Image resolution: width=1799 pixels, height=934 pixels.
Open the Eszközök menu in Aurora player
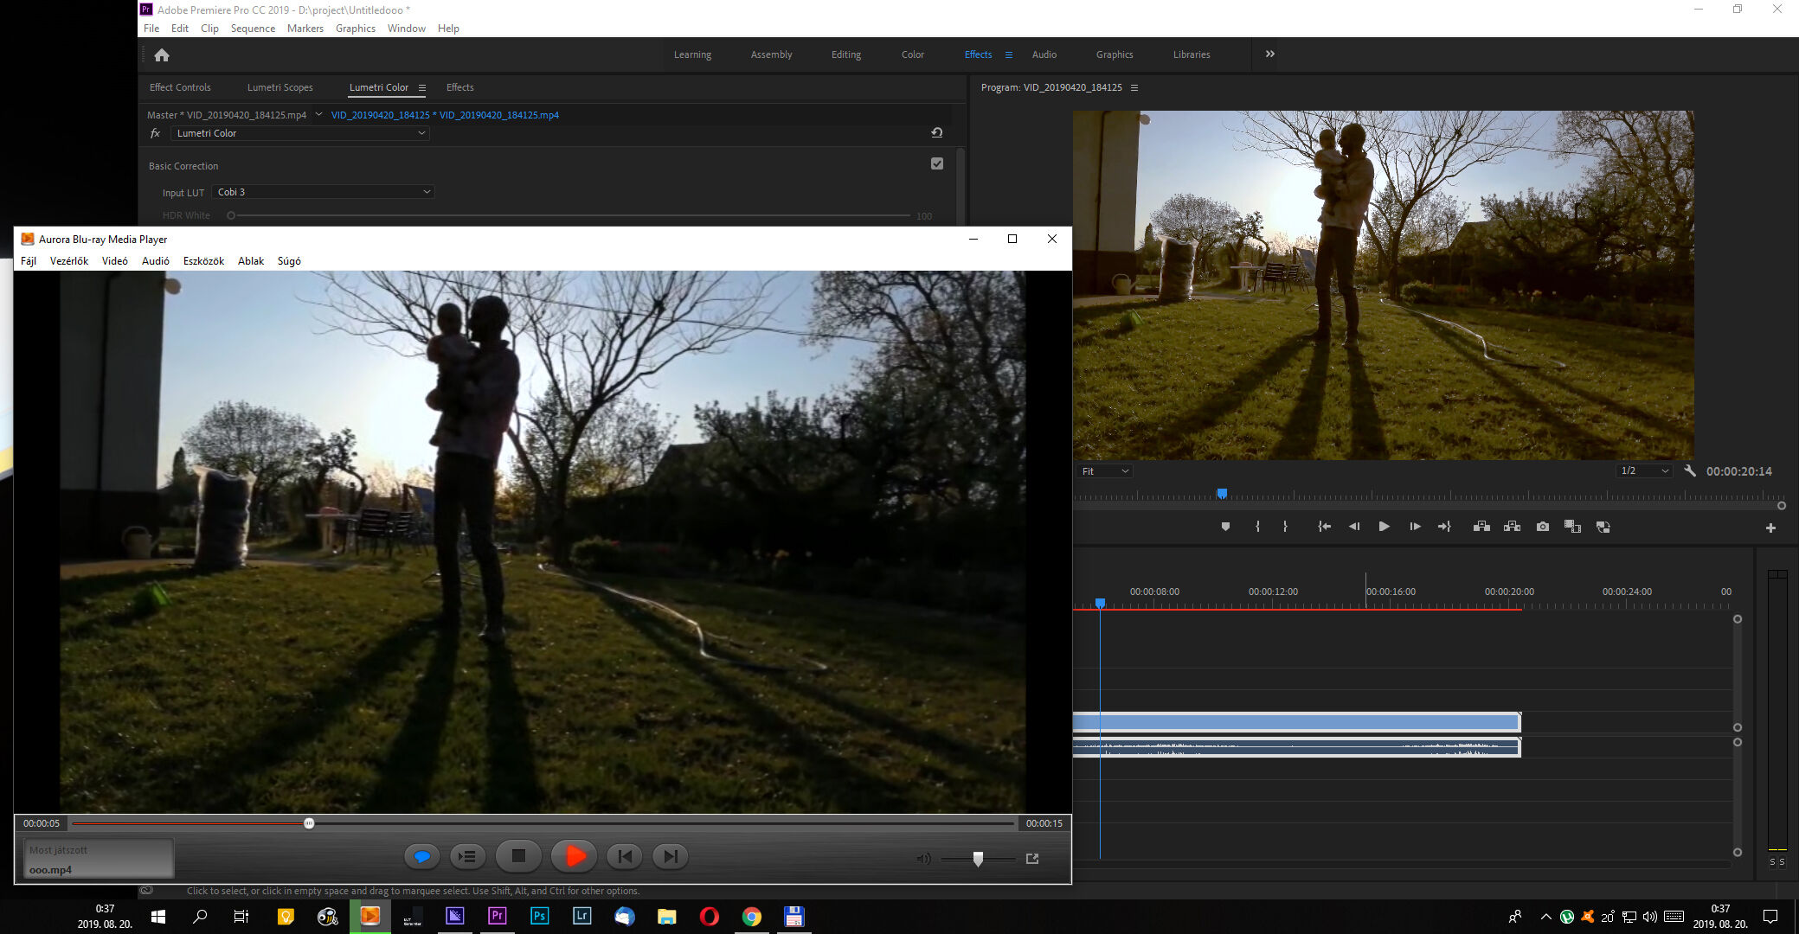tap(203, 261)
